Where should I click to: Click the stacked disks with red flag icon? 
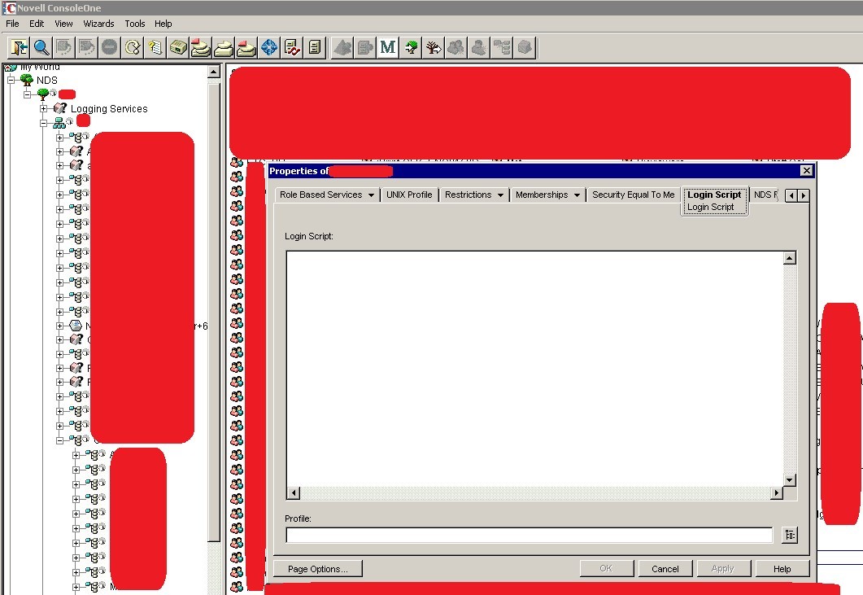pos(200,47)
